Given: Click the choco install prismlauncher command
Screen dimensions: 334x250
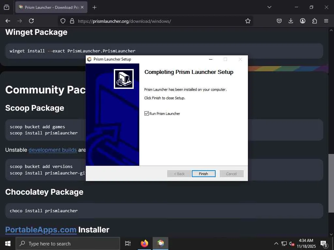Looking at the screenshot, I should click(44, 211).
